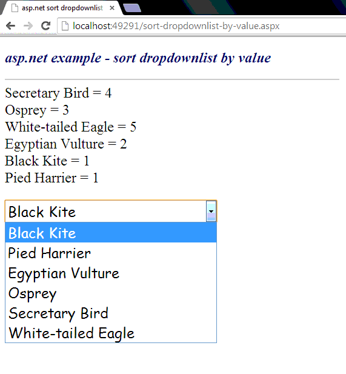Go back using the browser back arrow
Image resolution: width=346 pixels, height=374 pixels.
click(11, 25)
